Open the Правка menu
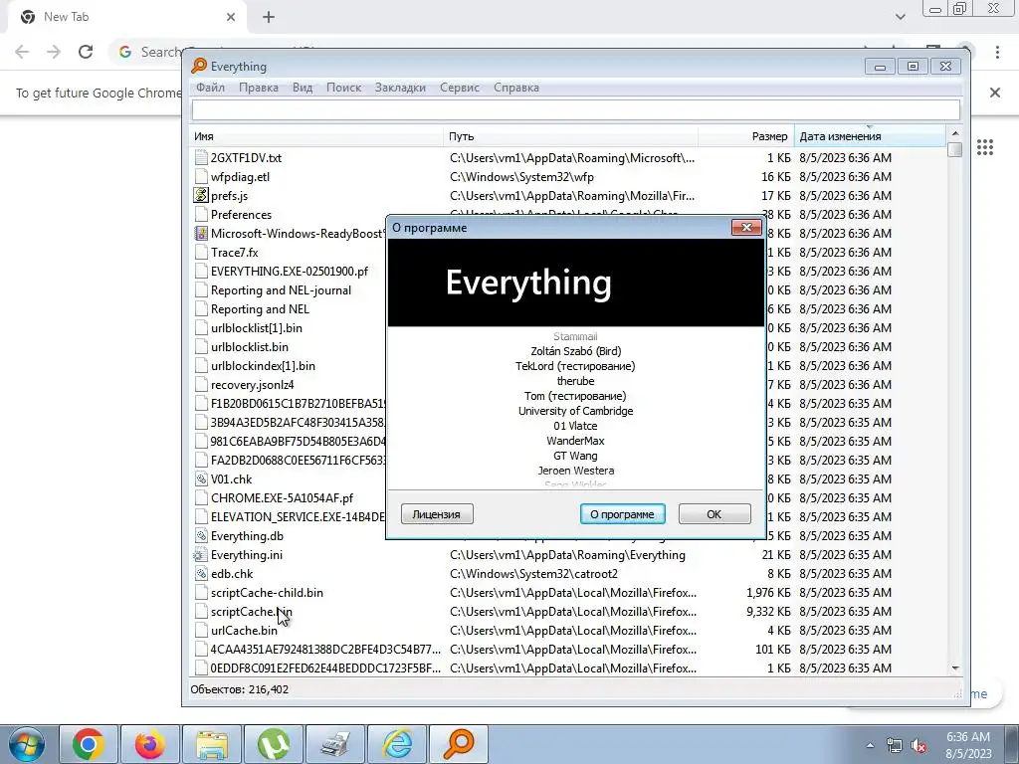This screenshot has width=1019, height=764. tap(258, 88)
